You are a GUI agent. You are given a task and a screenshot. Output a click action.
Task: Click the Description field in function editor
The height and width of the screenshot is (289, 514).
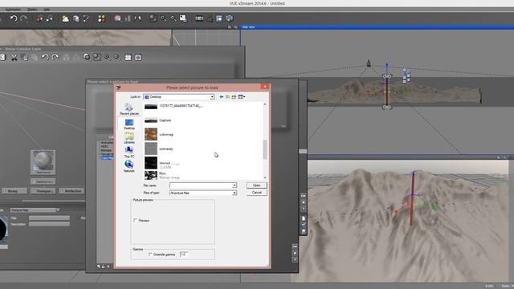click(x=49, y=224)
